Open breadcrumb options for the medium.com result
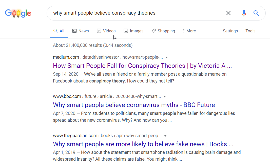 pyautogui.click(x=167, y=57)
